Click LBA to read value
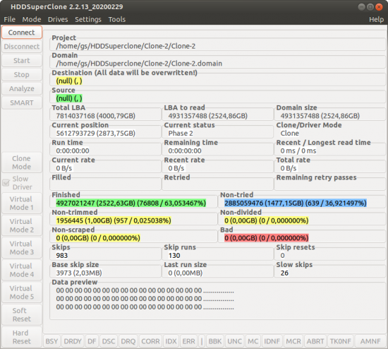 point(208,116)
